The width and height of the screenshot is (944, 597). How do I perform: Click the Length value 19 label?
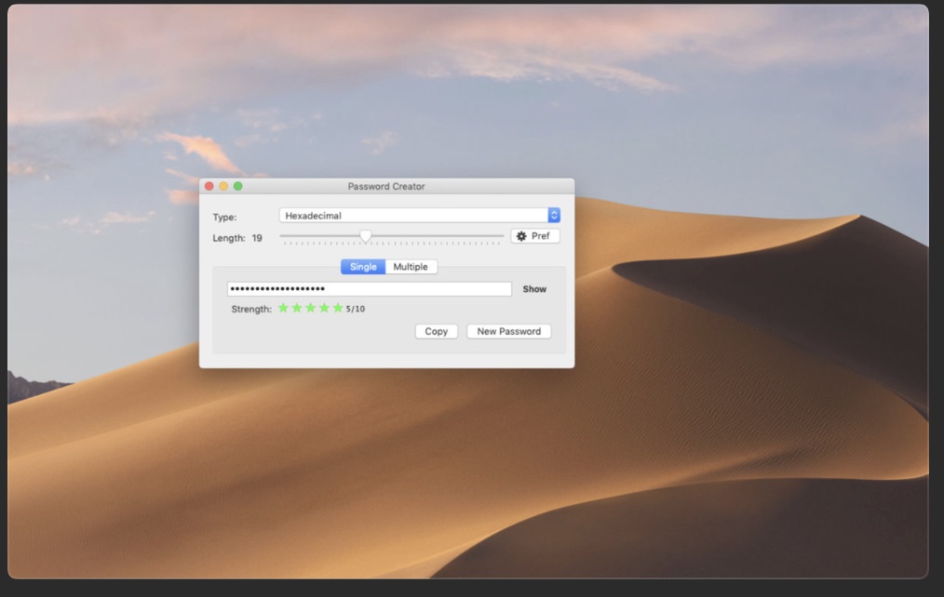pos(257,238)
